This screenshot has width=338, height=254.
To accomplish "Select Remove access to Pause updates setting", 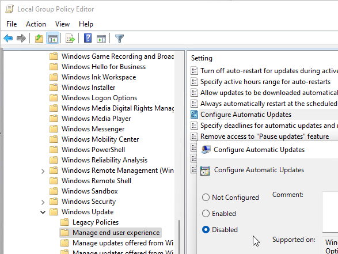I will coord(264,137).
